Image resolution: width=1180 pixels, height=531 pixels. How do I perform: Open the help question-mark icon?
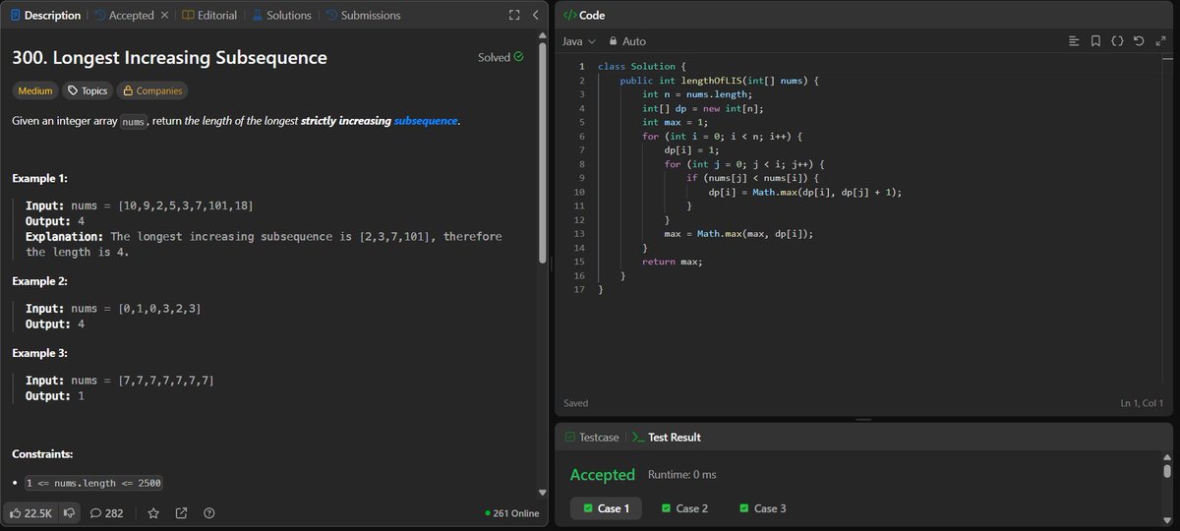click(x=208, y=512)
